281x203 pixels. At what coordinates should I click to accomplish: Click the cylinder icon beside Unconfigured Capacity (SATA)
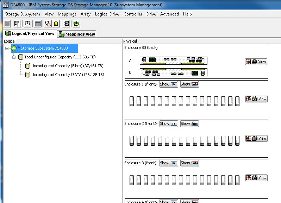click(28, 75)
